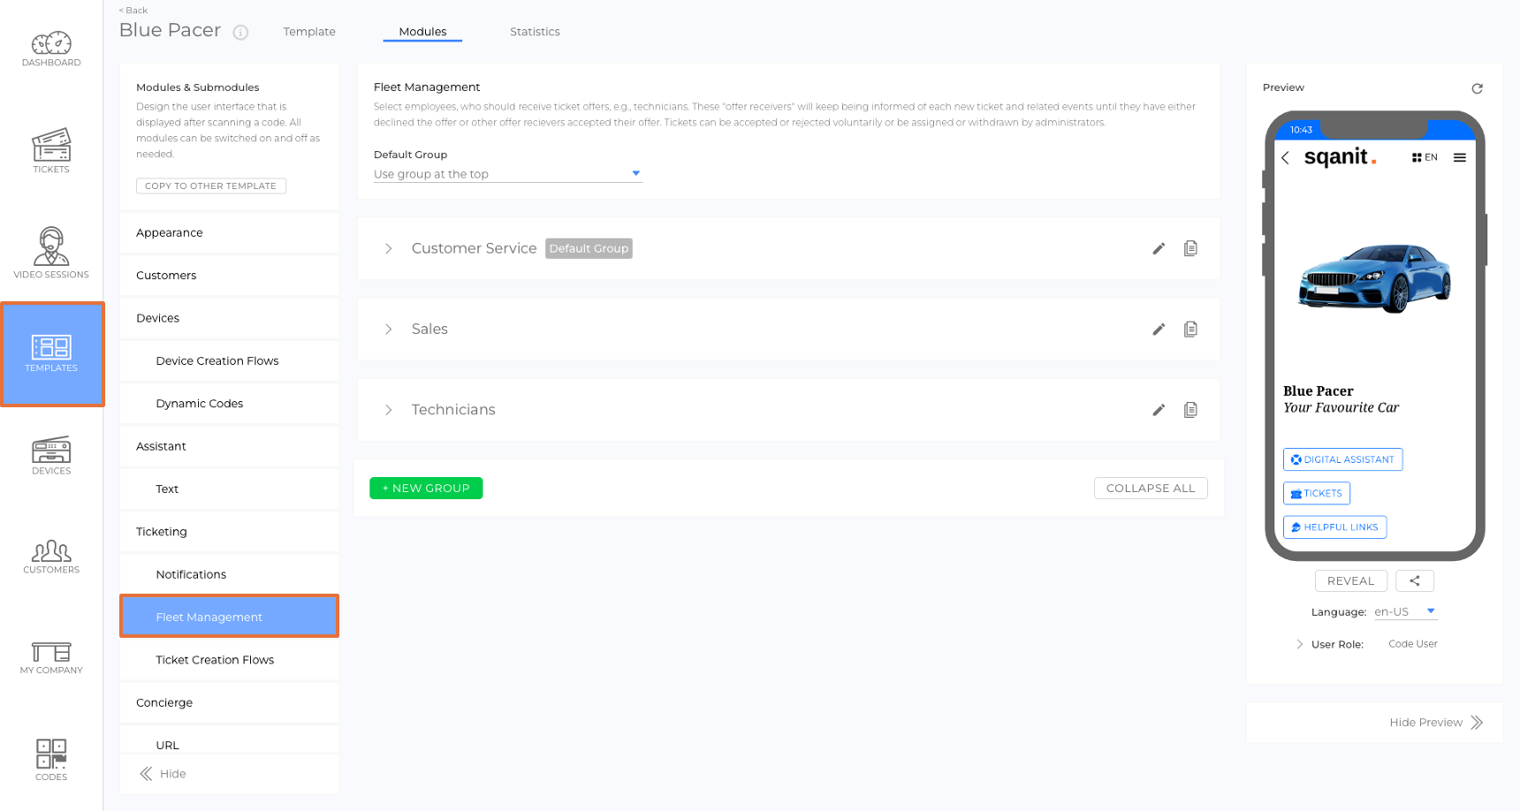
Task: Open the Customers sidebar icon
Action: [x=51, y=557]
